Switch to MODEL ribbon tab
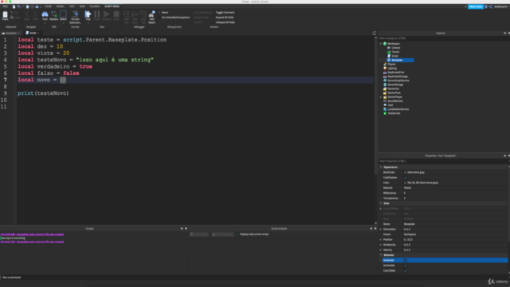This screenshot has height=287, width=510. tap(61, 6)
